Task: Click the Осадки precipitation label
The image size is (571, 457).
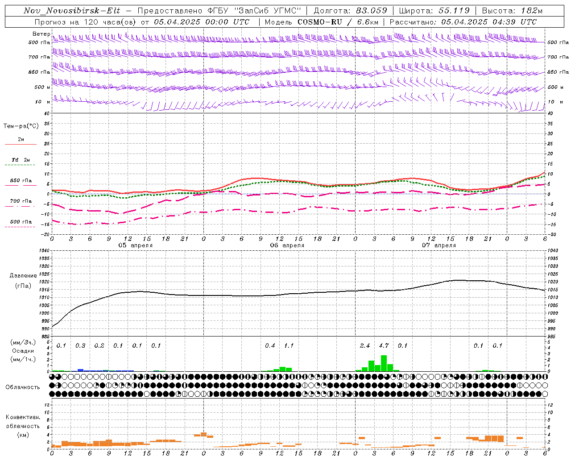Action: tap(23, 351)
